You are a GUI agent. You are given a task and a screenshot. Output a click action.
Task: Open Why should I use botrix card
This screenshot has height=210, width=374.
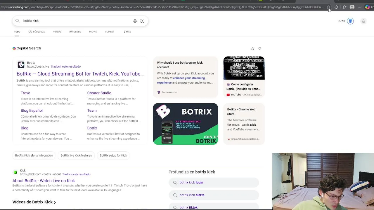pos(185,76)
